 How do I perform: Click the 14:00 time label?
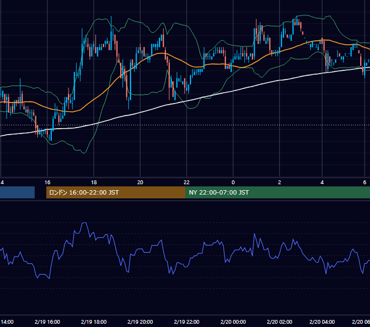click(x=7, y=322)
